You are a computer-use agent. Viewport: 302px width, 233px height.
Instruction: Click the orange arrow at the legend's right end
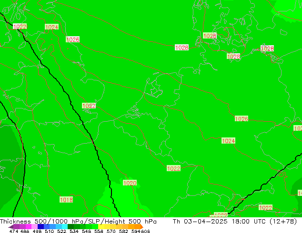(142, 227)
